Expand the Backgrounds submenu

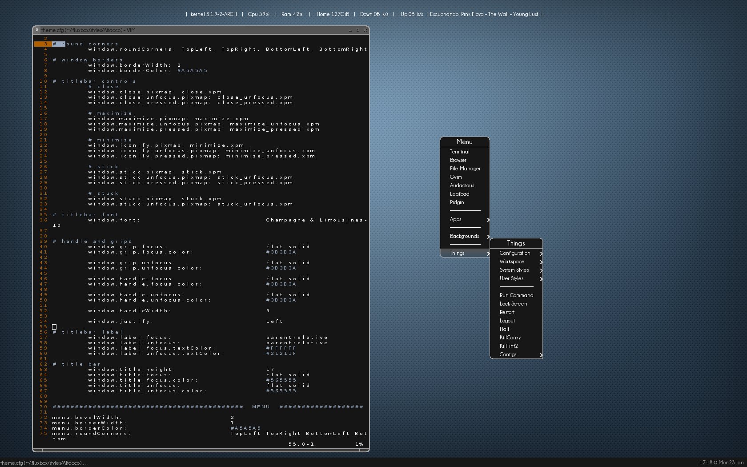465,236
